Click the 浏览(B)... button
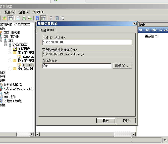The height and width of the screenshot is (144, 168). [x=123, y=66]
